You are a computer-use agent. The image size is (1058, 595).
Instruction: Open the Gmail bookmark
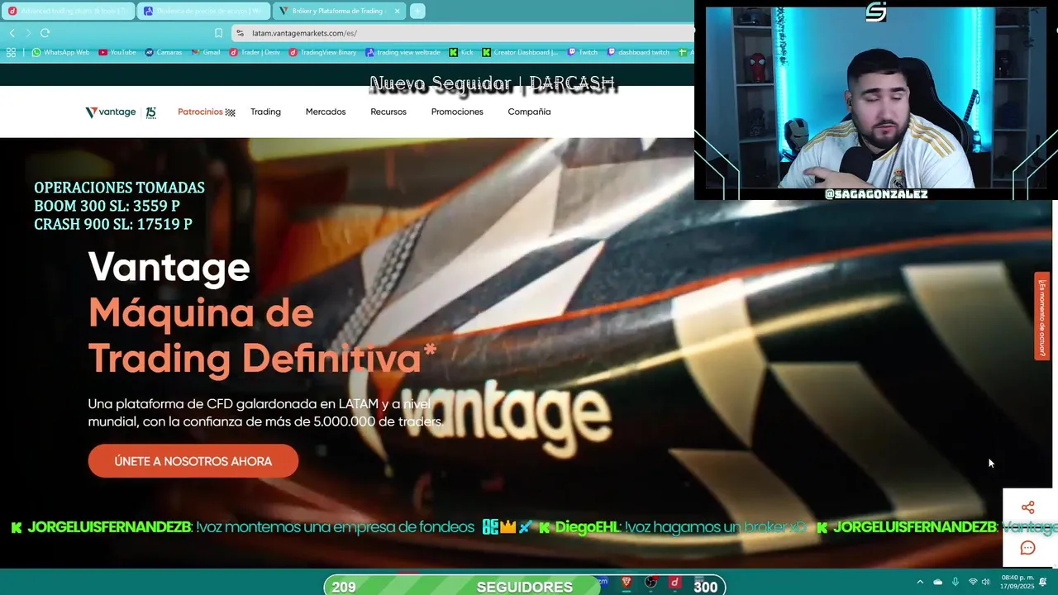[x=206, y=52]
